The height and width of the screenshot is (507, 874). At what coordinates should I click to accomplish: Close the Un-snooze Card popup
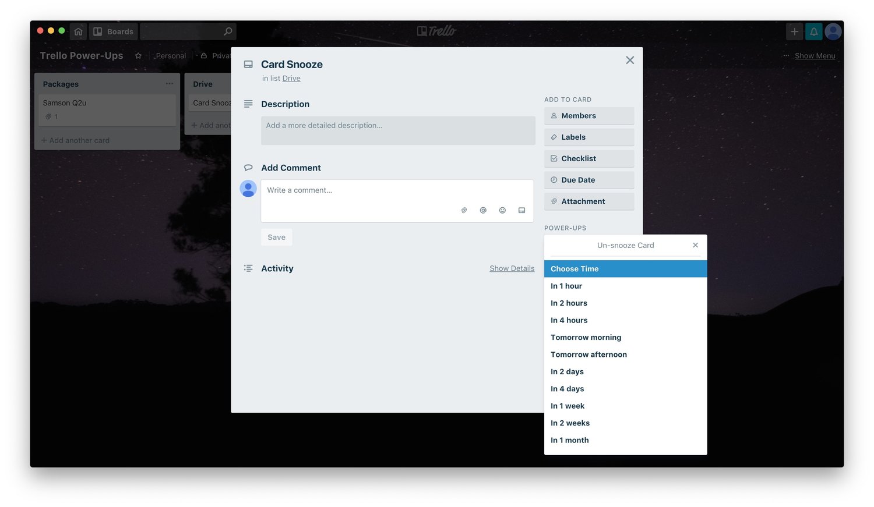click(695, 245)
